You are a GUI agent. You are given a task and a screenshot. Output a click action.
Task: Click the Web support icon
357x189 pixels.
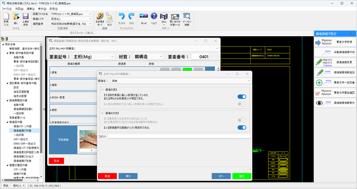(164, 19)
